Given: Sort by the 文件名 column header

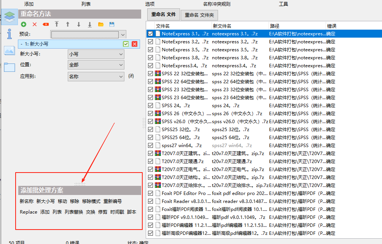Looking at the screenshot, I should (x=183, y=26).
